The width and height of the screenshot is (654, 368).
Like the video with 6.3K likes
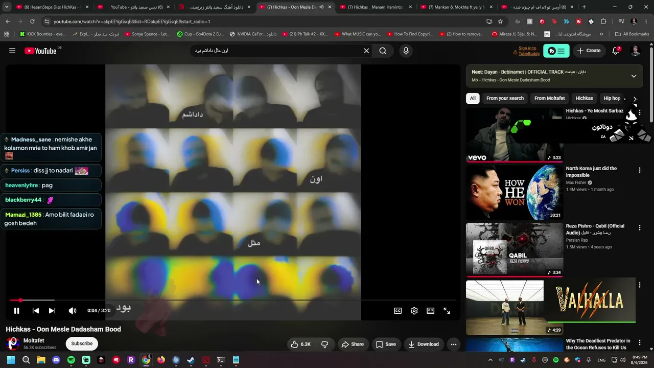[300, 344]
